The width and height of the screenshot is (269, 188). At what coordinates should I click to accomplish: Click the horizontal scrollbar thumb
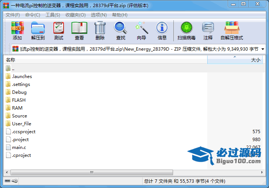[92, 172]
